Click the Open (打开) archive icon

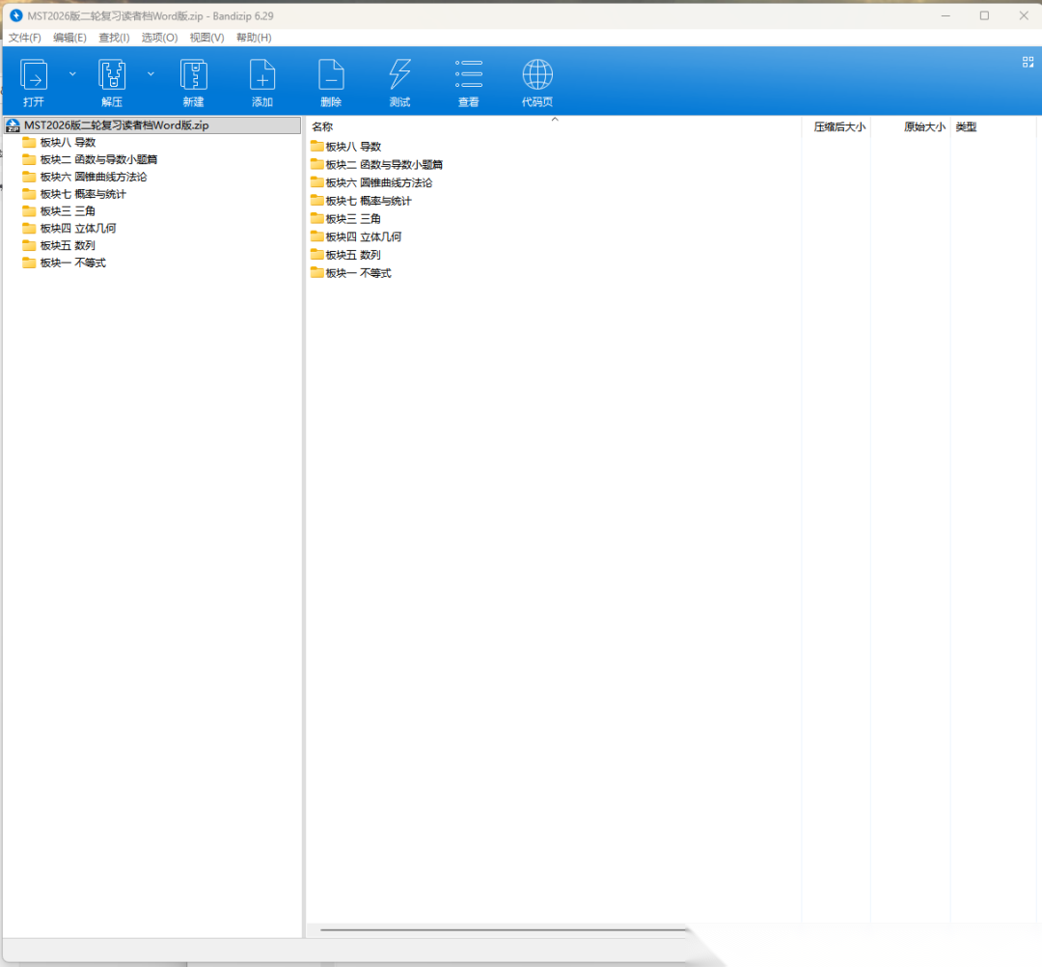pos(34,75)
